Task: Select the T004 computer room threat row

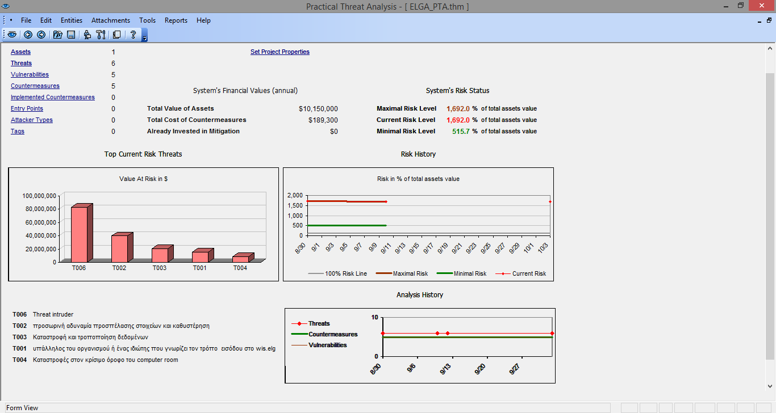Action: tap(95, 360)
